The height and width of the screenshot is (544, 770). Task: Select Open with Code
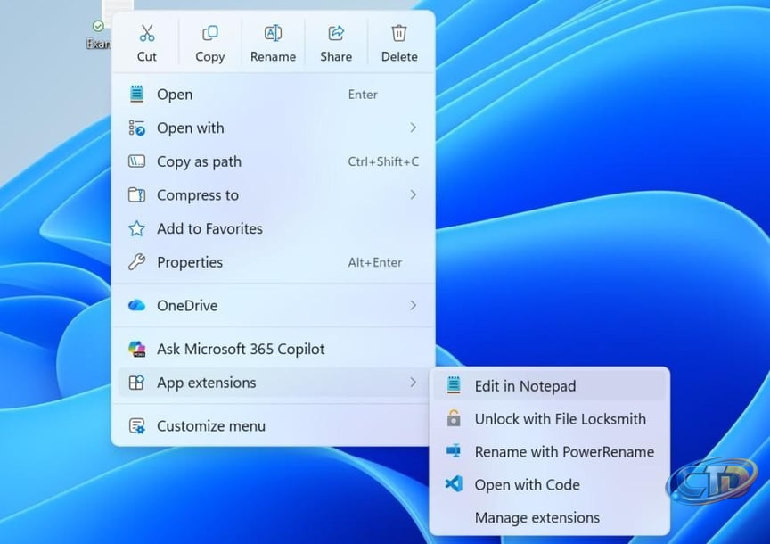[x=550, y=484]
